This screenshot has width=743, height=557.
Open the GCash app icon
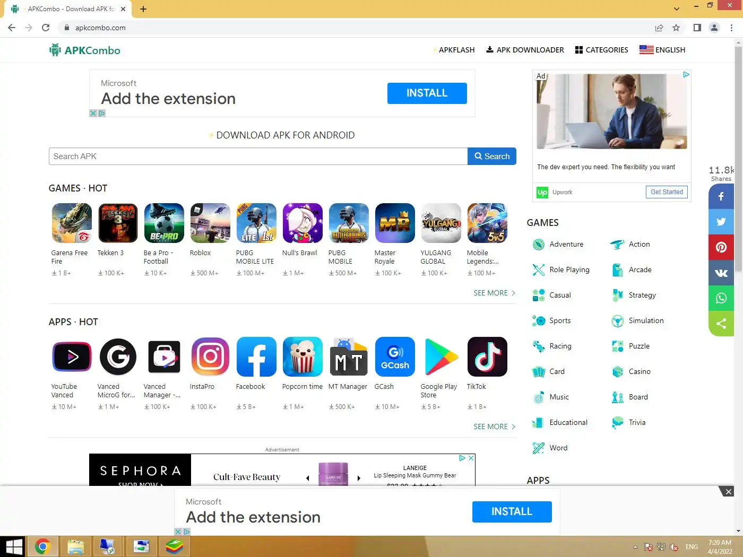(395, 357)
